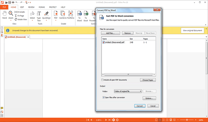Collapse the ribbon with the chevron
This screenshot has height=122, width=208.
pos(206,25)
